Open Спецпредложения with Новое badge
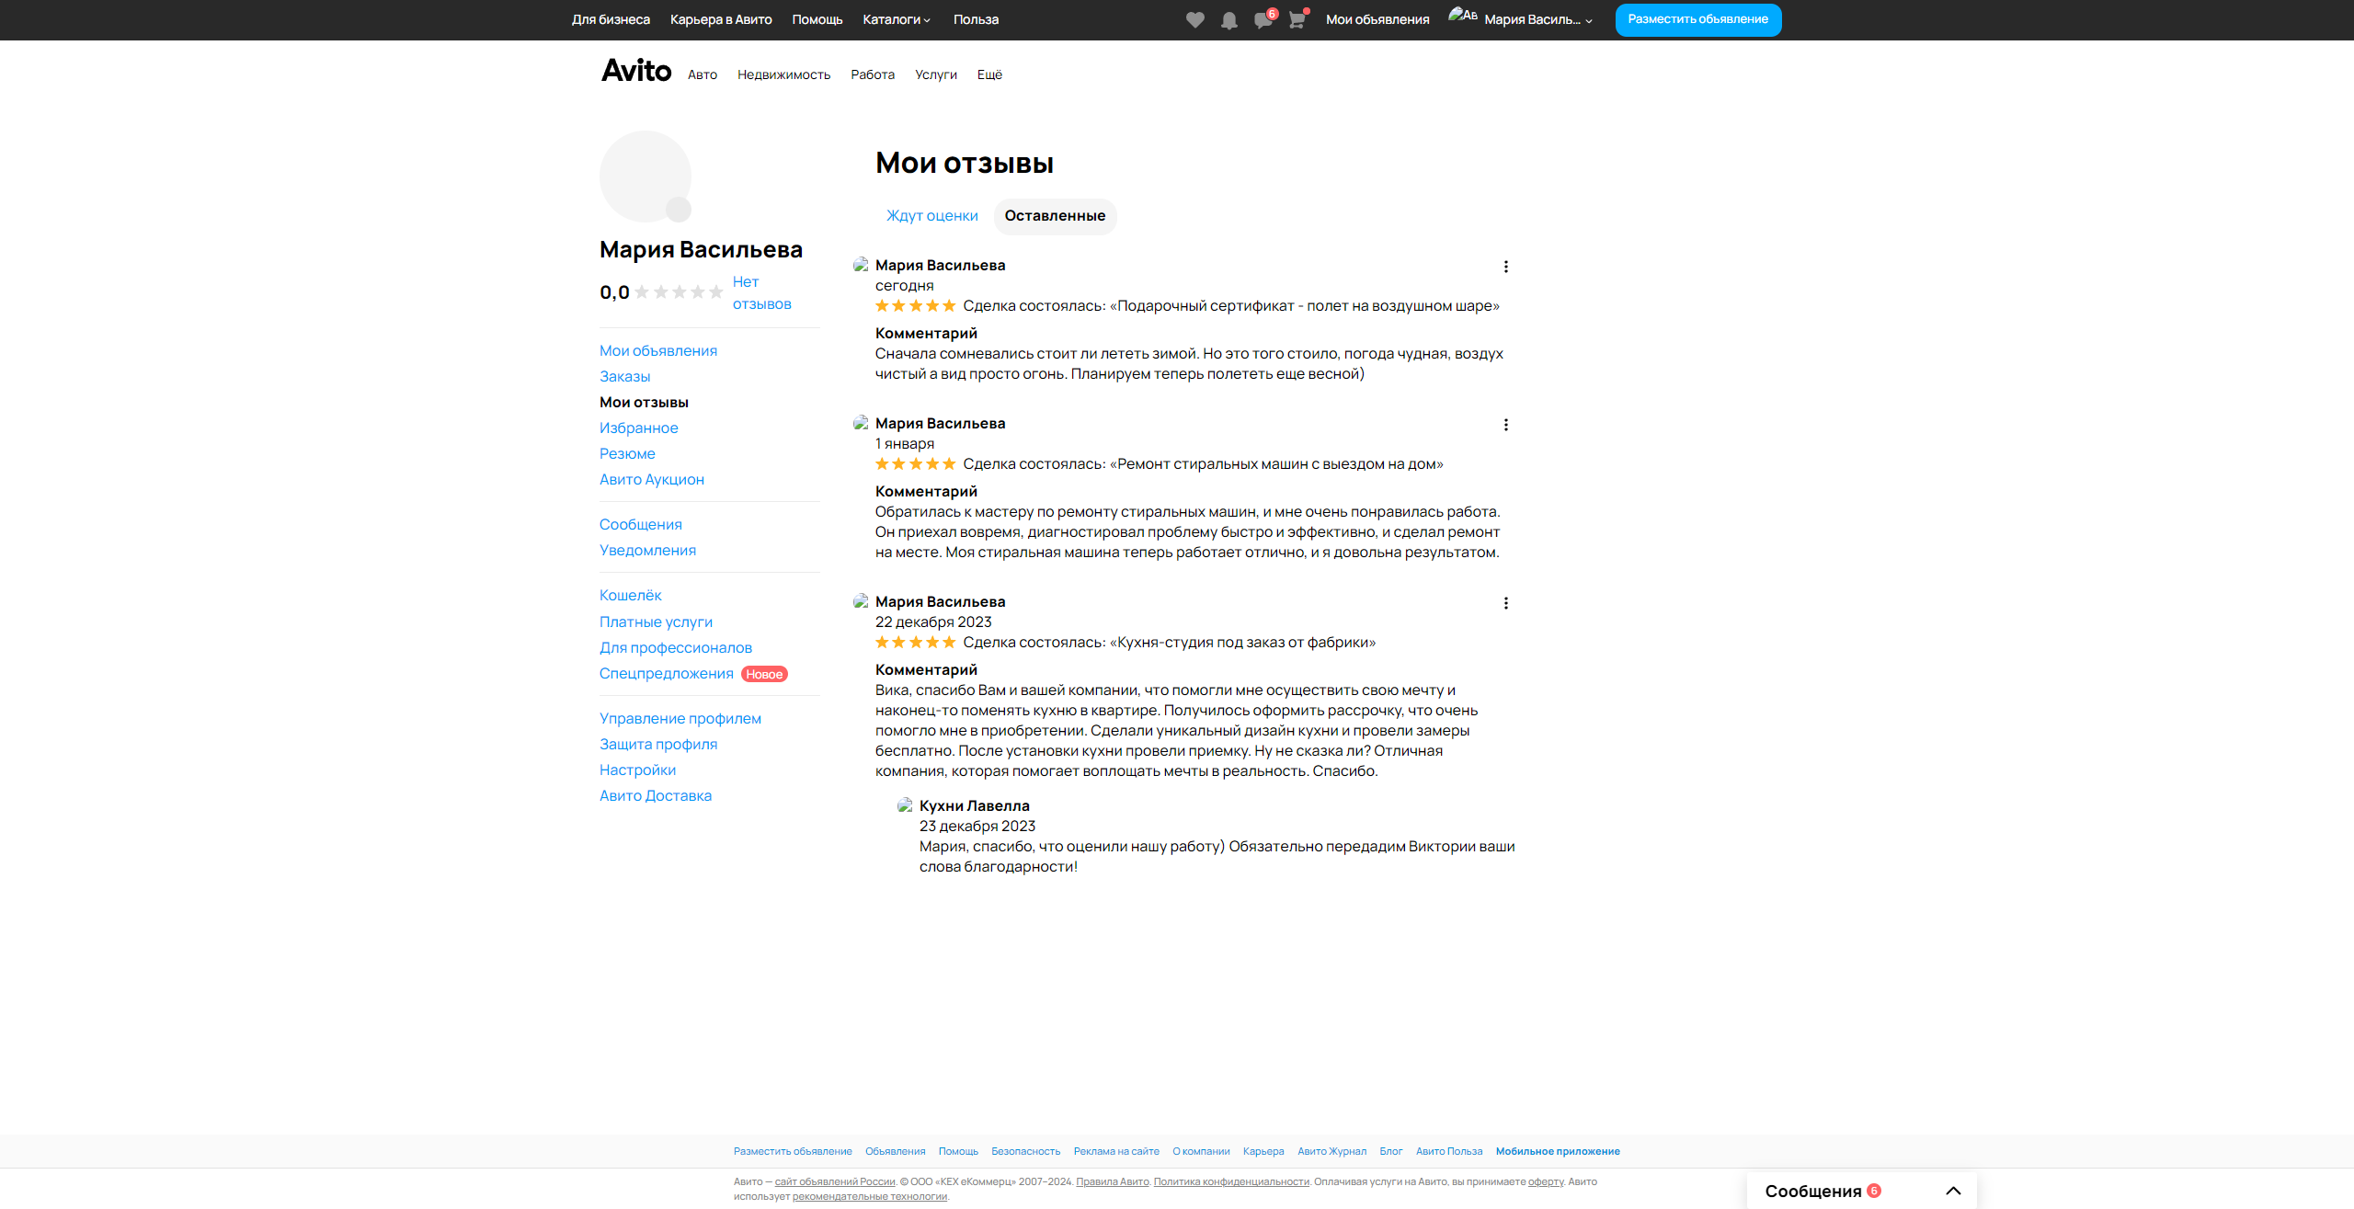The height and width of the screenshot is (1209, 2354). pyautogui.click(x=667, y=674)
